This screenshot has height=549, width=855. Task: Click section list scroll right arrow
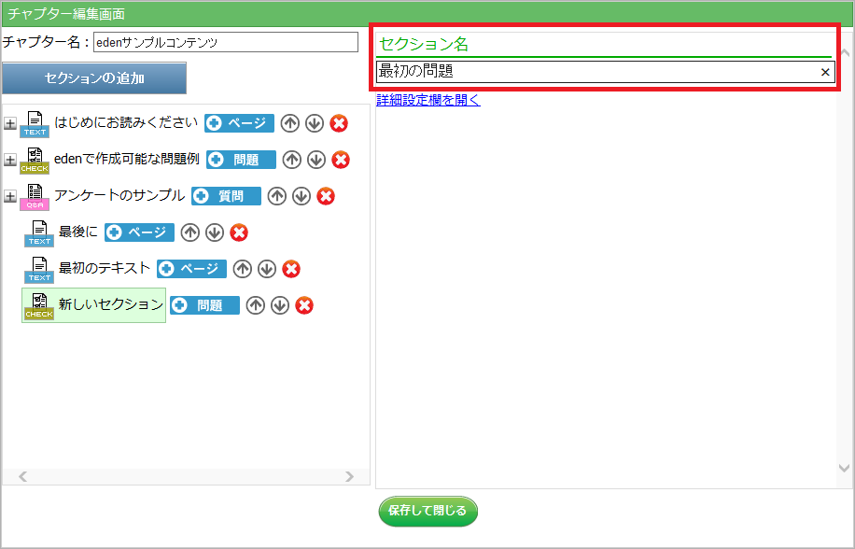click(x=349, y=476)
